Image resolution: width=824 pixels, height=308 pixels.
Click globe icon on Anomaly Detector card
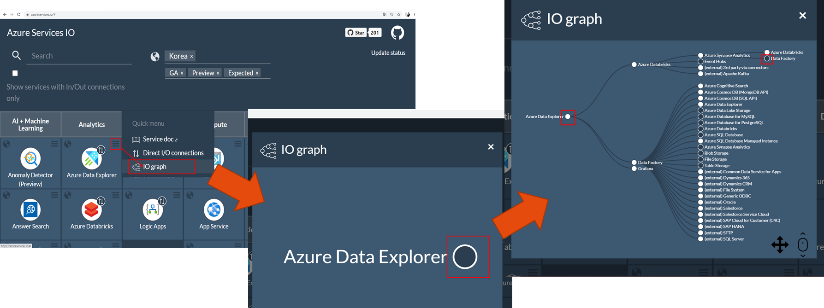coord(6,144)
